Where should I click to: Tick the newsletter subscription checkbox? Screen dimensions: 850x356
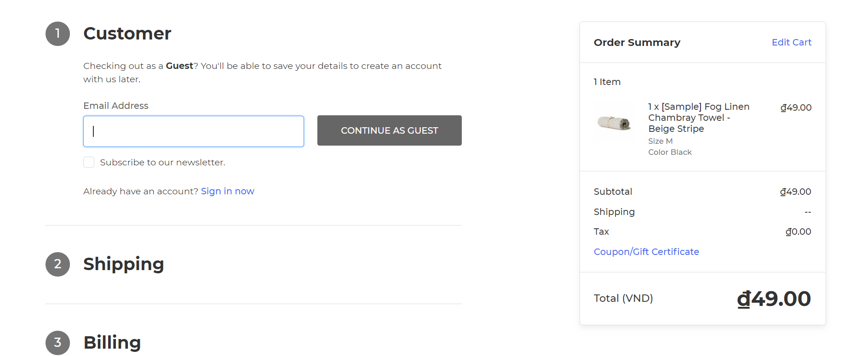(x=89, y=162)
